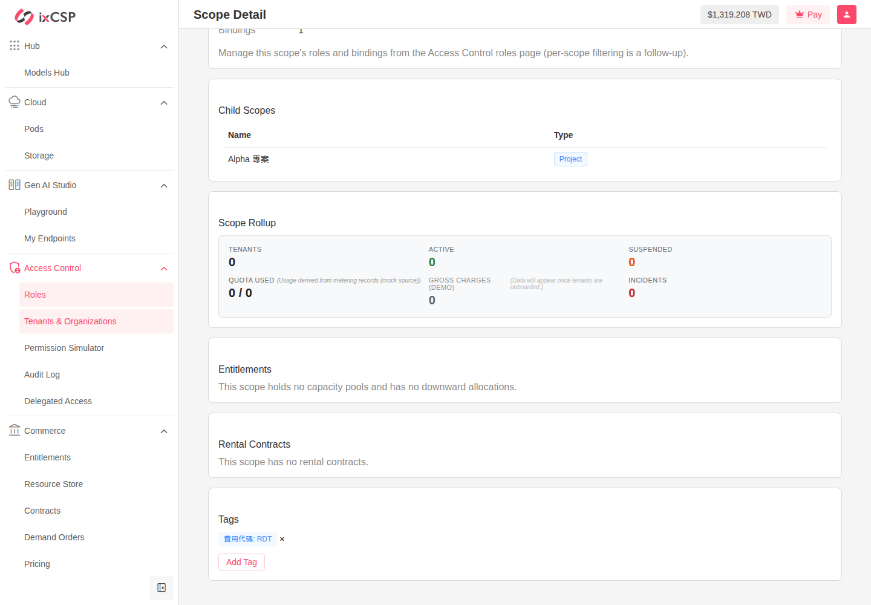Click the Access Control shield icon
Image resolution: width=871 pixels, height=605 pixels.
(x=15, y=267)
